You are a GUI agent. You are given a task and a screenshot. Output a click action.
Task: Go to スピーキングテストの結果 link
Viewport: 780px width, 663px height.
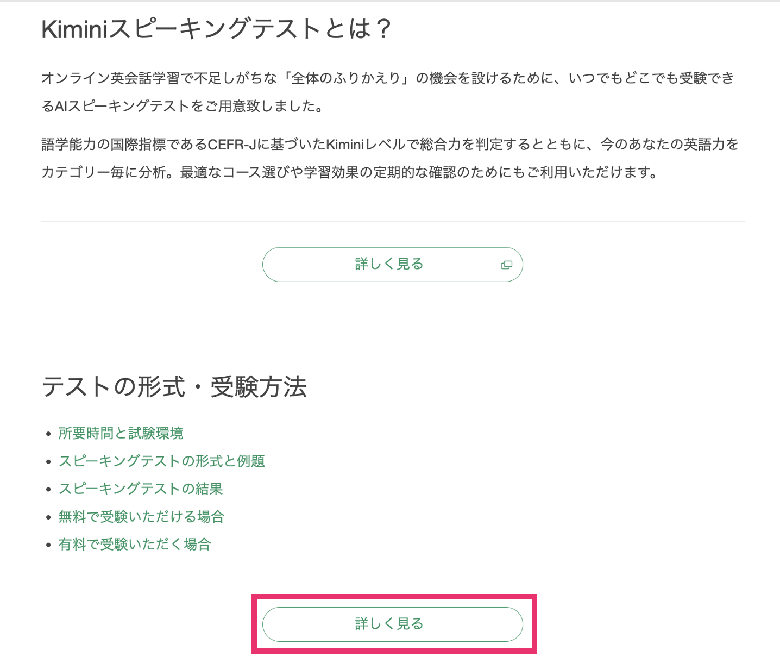coord(141,489)
